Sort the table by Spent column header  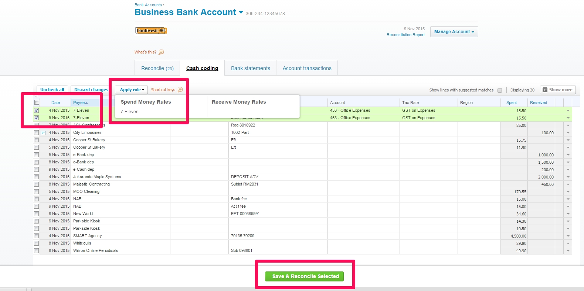pyautogui.click(x=512, y=103)
